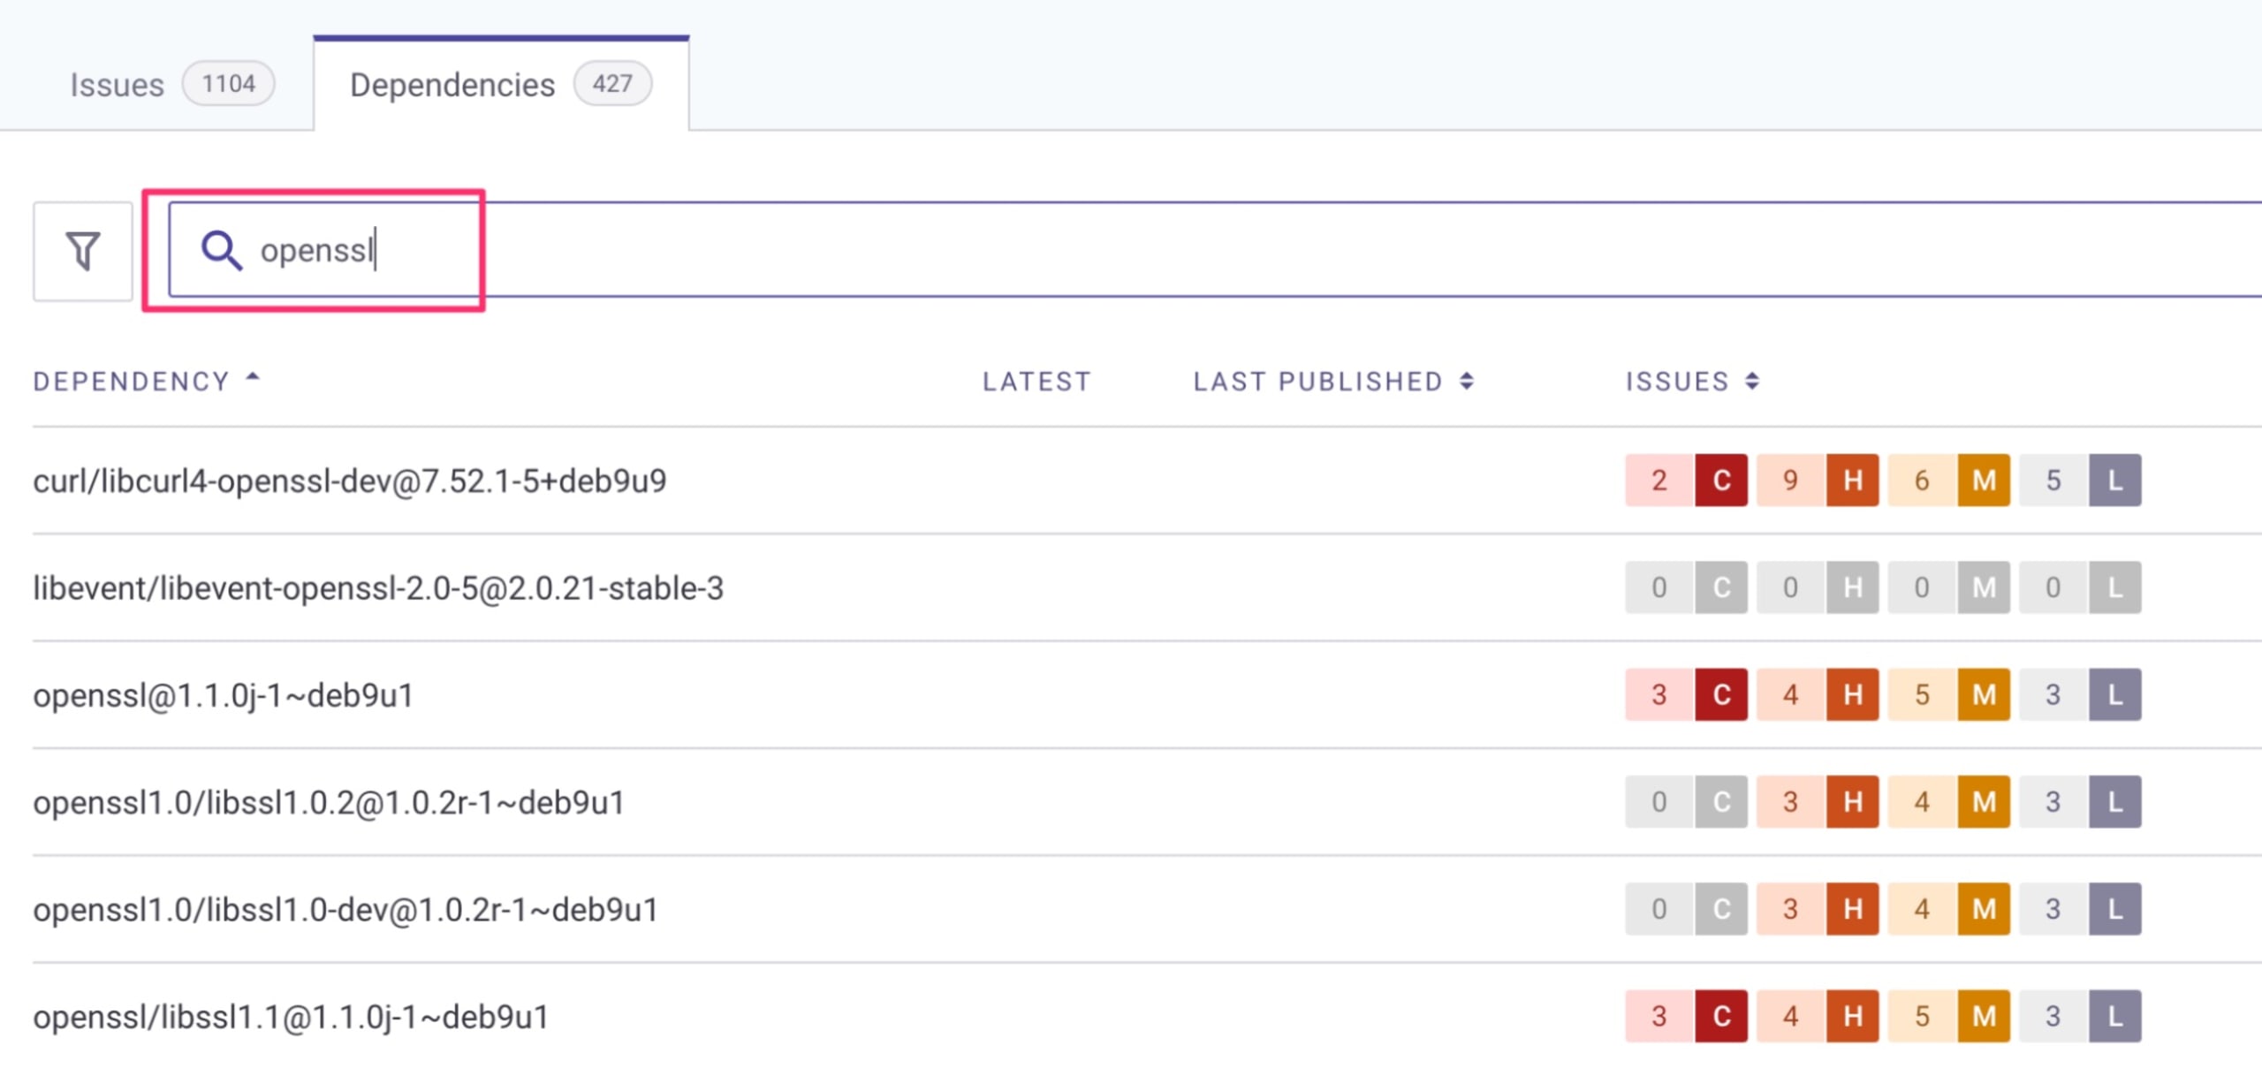Click the Latest column header
The image size is (2262, 1075).
click(1036, 382)
